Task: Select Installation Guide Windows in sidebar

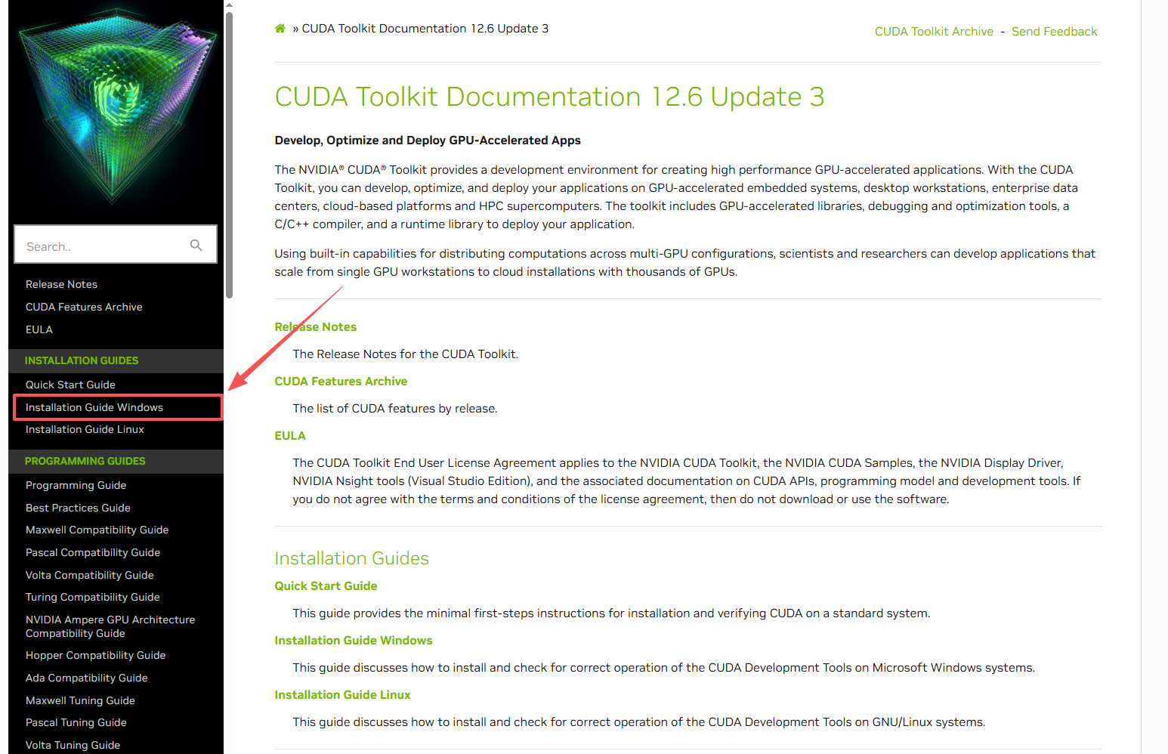Action: tap(94, 408)
